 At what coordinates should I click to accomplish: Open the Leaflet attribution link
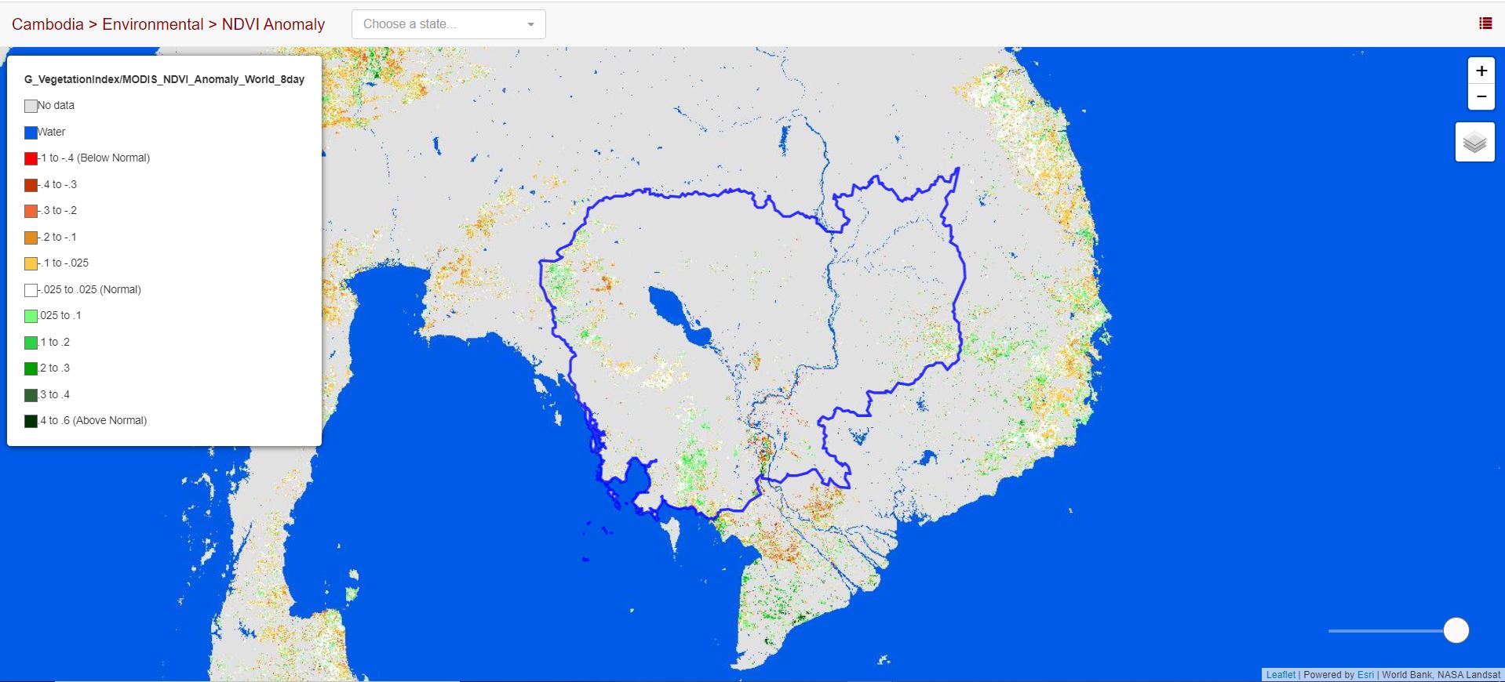coord(1281,675)
